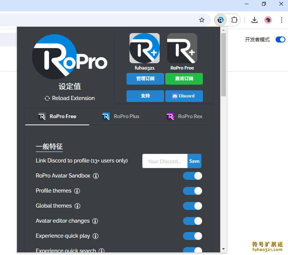
Task: Toggle Global themes switch
Action: click(x=192, y=206)
